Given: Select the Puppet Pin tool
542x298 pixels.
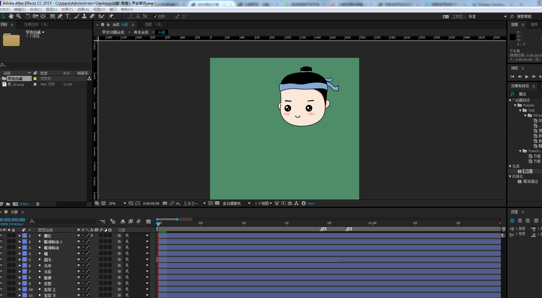Looking at the screenshot, I should (x=111, y=16).
